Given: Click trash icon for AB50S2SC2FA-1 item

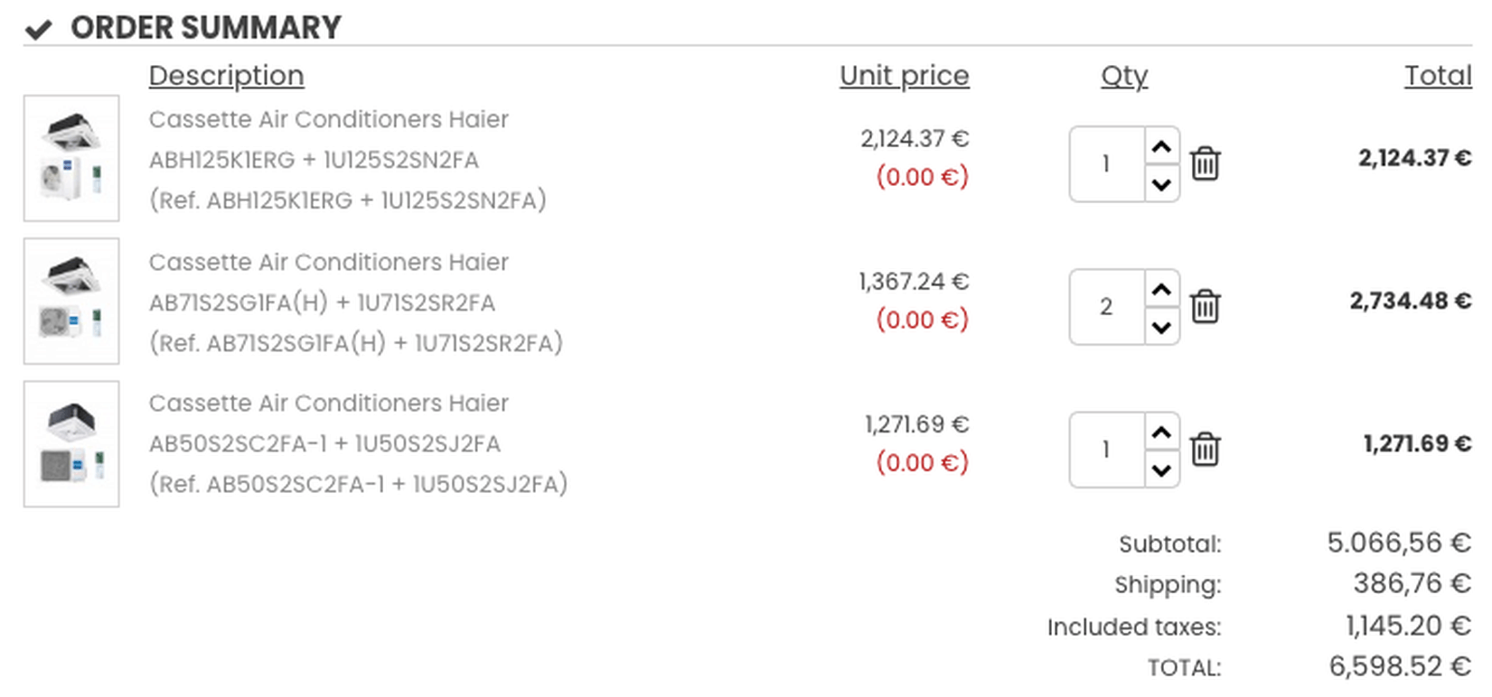Looking at the screenshot, I should pyautogui.click(x=1205, y=449).
